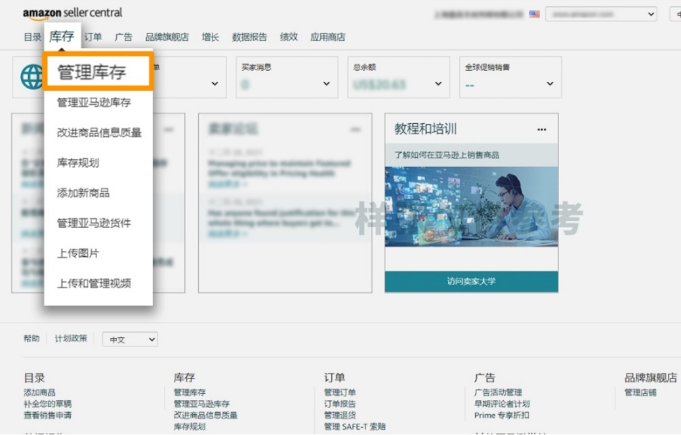Screen dimensions: 681x435
Task: Open the 中文 language dropdown in footer
Action: click(130, 339)
